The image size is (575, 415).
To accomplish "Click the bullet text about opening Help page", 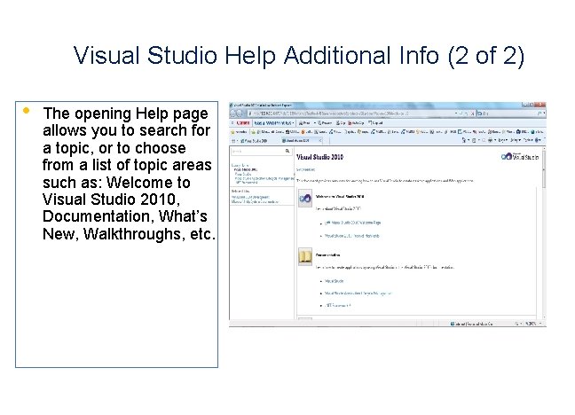I will tap(129, 174).
